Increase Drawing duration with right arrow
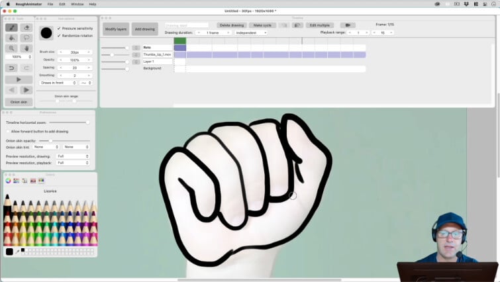The width and height of the screenshot is (500, 282). coord(228,33)
